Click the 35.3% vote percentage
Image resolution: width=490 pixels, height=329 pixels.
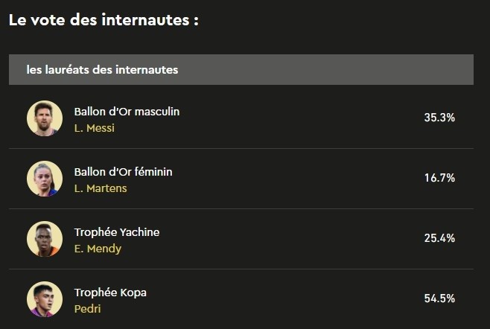click(439, 118)
